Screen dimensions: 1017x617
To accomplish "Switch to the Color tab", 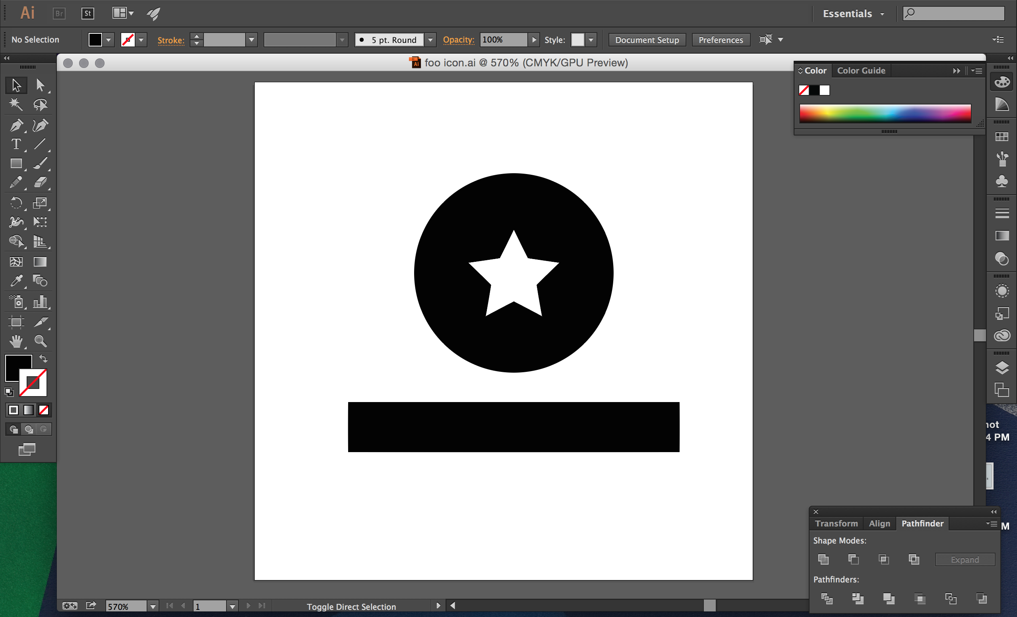I will (815, 71).
